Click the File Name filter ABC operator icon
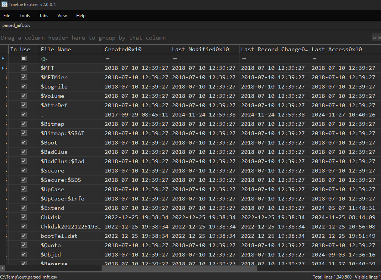 coord(44,59)
